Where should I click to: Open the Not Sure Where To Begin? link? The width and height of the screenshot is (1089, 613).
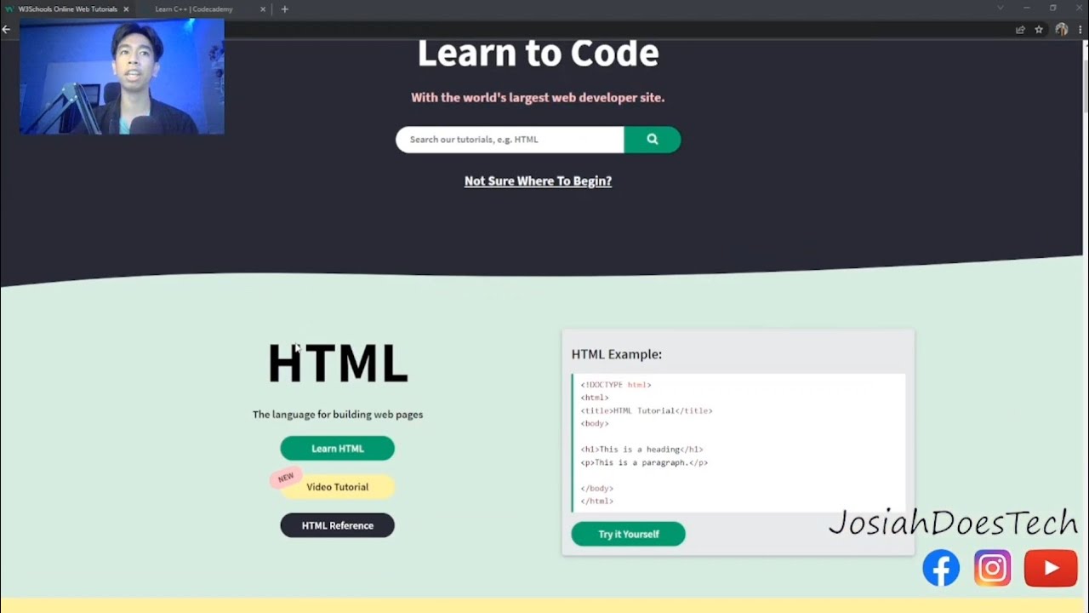coord(538,180)
